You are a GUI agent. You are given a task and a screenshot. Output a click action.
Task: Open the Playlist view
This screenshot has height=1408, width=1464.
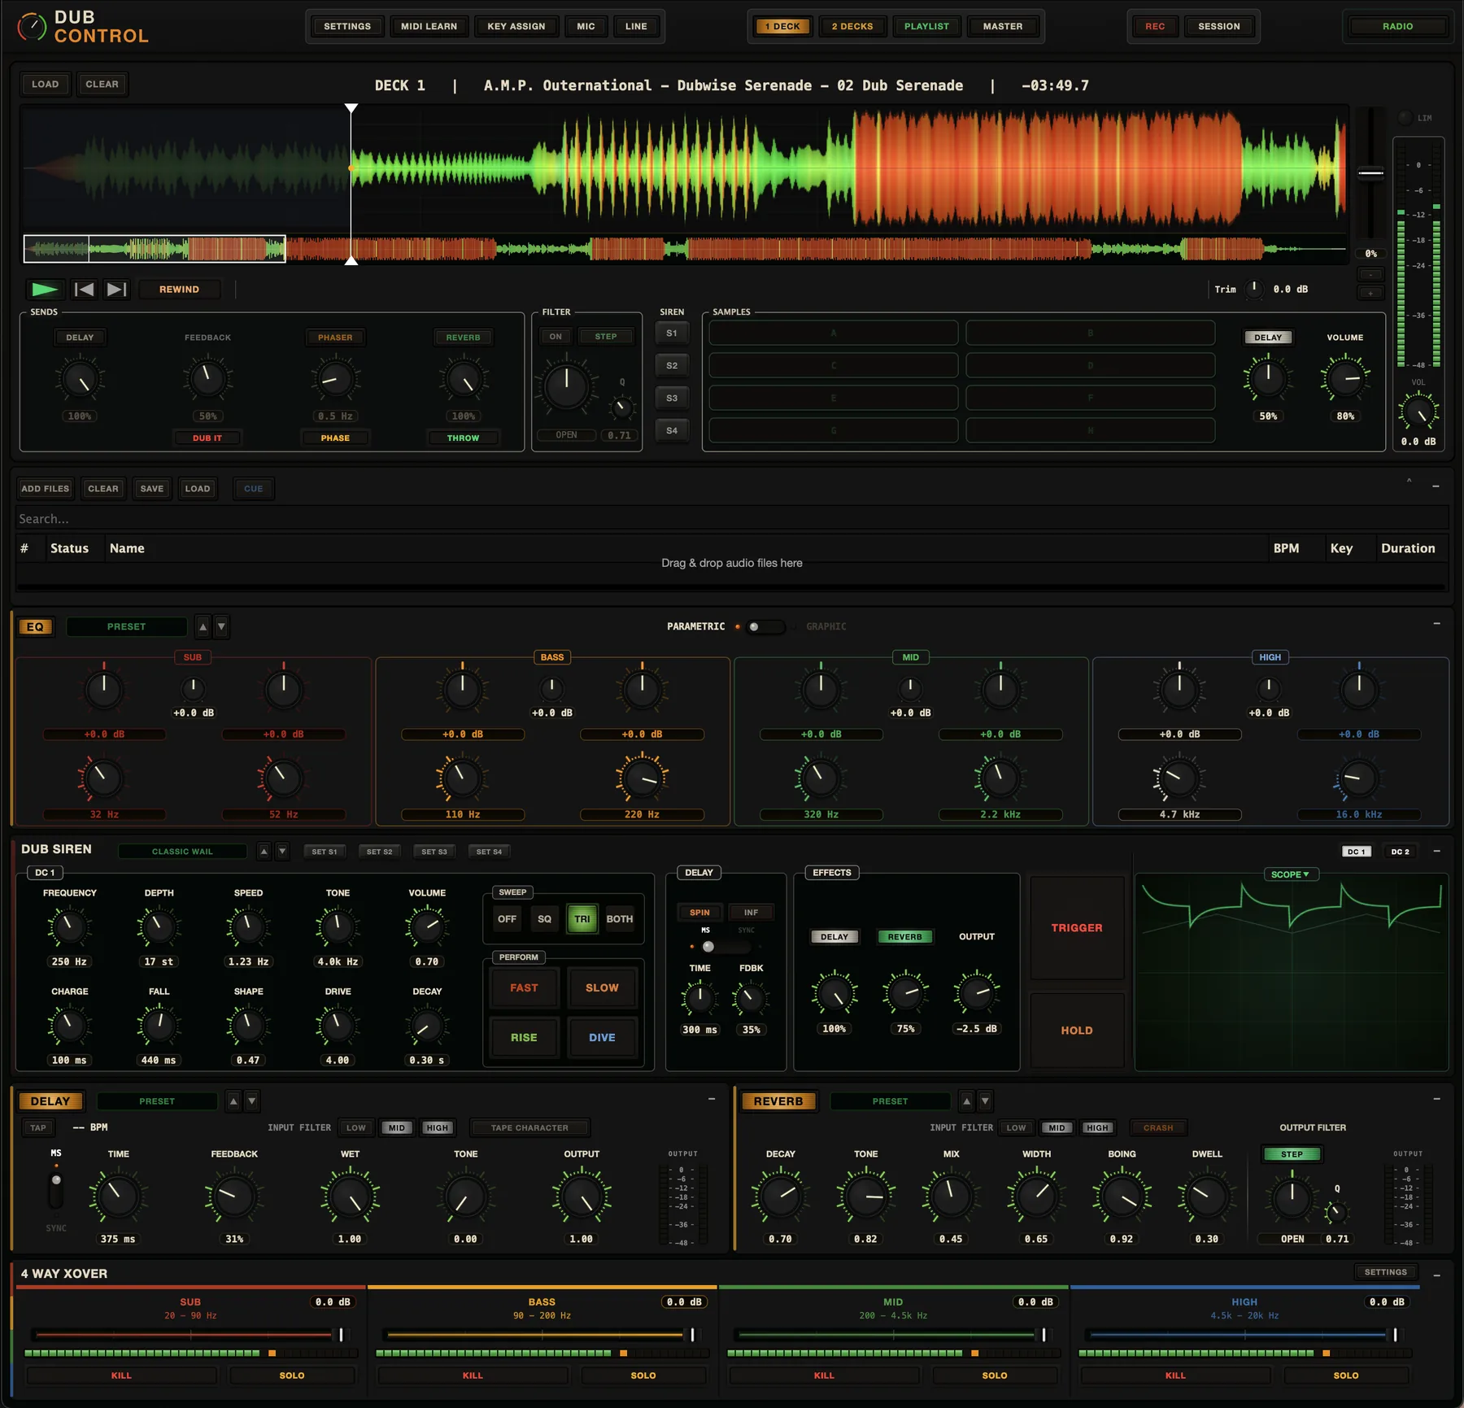click(926, 27)
